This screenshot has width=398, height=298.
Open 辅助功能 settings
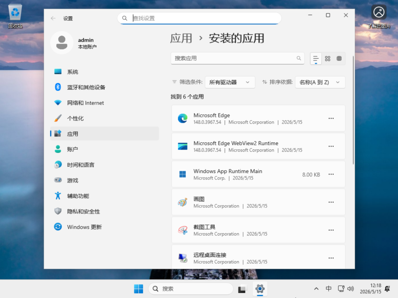104,196
